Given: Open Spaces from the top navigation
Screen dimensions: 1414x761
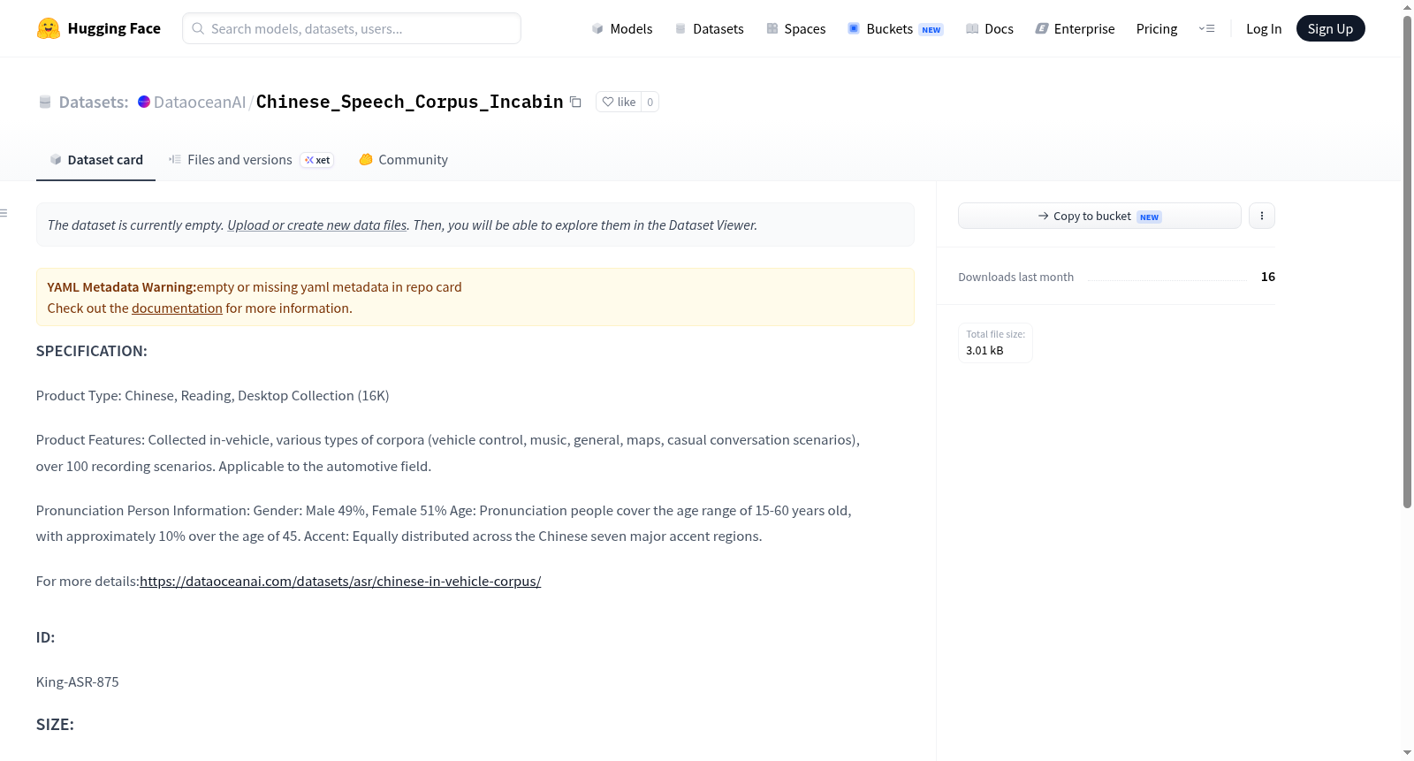Looking at the screenshot, I should 796,28.
